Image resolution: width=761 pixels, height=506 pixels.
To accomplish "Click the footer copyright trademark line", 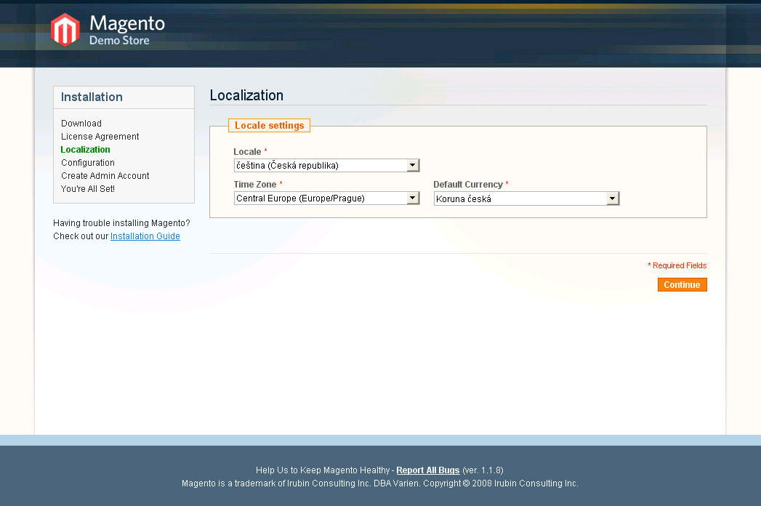I will (x=380, y=483).
